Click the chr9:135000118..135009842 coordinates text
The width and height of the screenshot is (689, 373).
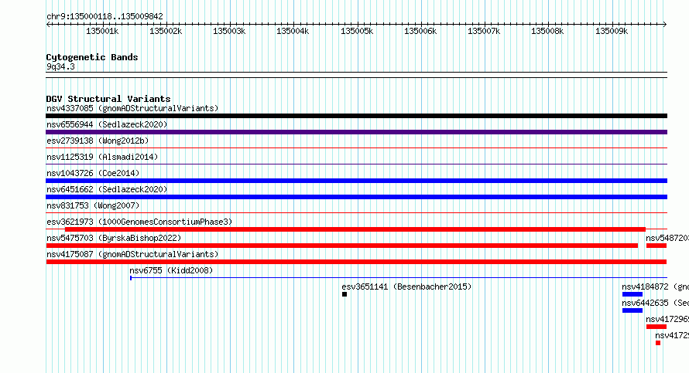tap(105, 16)
